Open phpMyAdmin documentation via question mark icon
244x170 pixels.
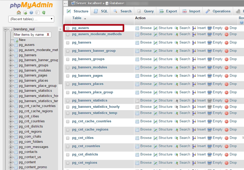[32, 13]
